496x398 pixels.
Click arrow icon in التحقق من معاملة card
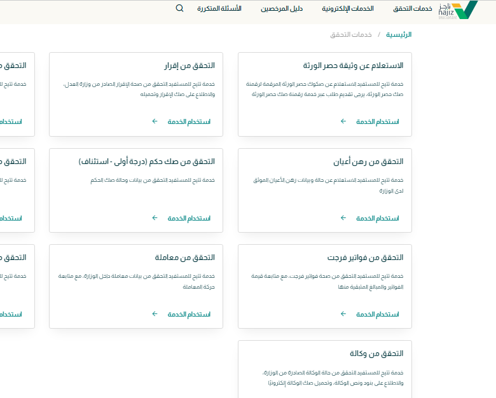[x=155, y=314]
